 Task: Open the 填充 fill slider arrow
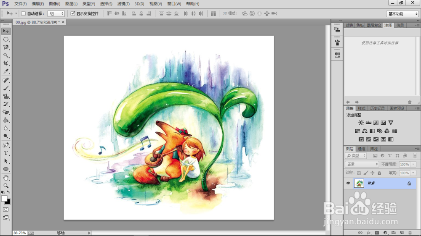click(413, 173)
